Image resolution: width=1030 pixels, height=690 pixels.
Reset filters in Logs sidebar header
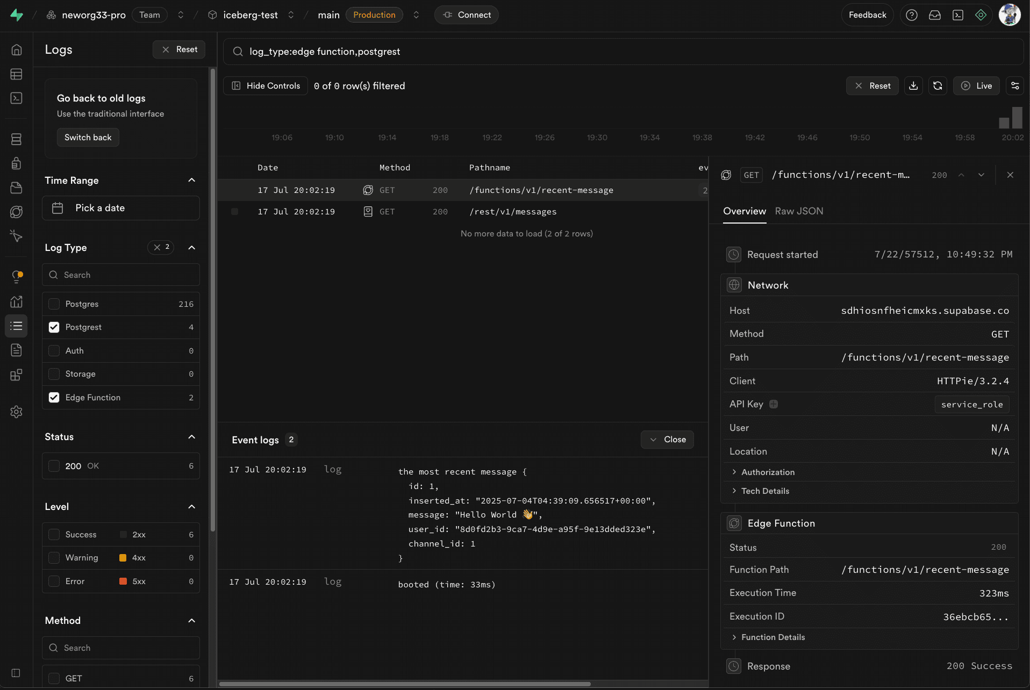pos(179,49)
